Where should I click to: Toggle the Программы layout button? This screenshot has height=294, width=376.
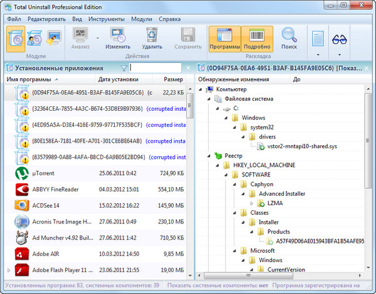coord(224,38)
